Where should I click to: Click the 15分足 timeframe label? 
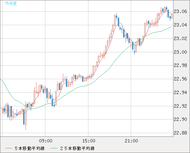(11, 3)
